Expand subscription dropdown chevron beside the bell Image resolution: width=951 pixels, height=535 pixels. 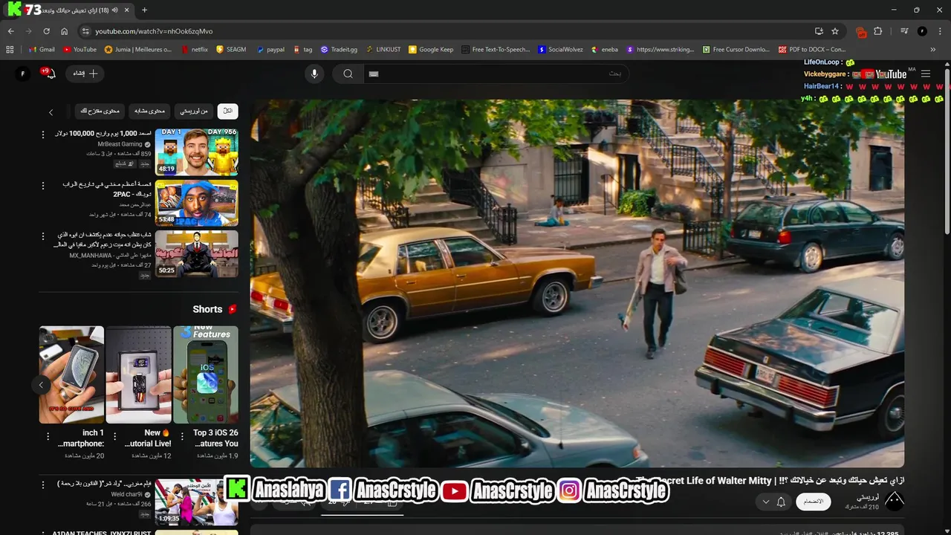[765, 502]
